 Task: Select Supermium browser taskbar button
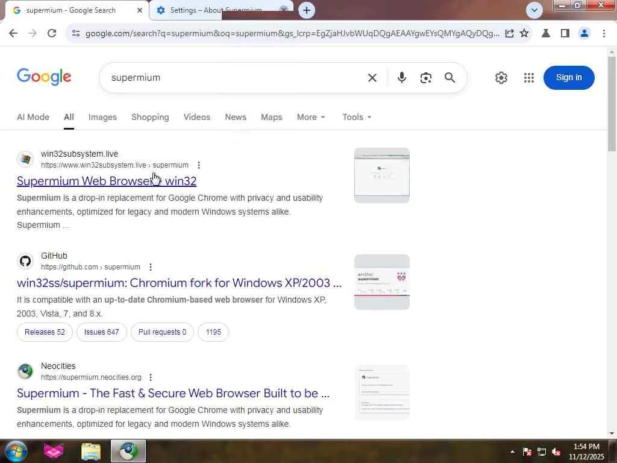(128, 451)
